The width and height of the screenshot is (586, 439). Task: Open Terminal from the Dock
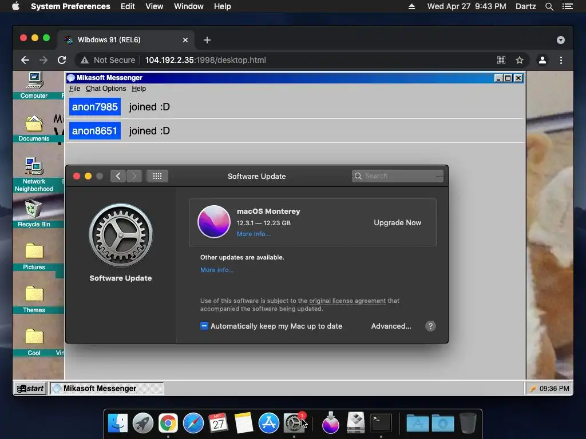tap(381, 424)
